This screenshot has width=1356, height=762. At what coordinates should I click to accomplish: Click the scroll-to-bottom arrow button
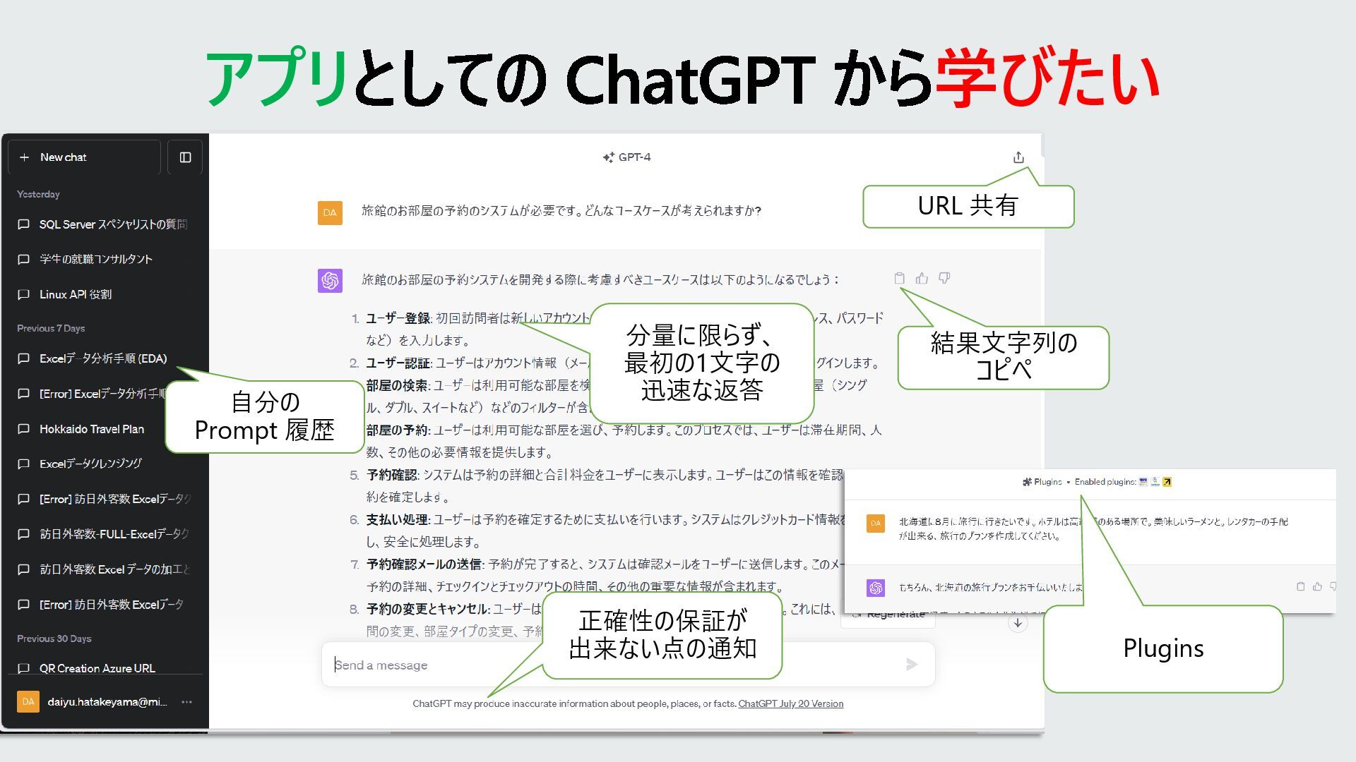[1017, 623]
